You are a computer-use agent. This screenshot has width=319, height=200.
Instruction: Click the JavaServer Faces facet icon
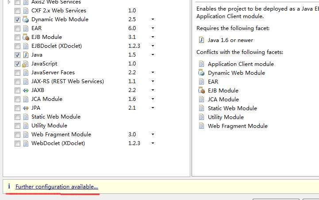pos(26,73)
